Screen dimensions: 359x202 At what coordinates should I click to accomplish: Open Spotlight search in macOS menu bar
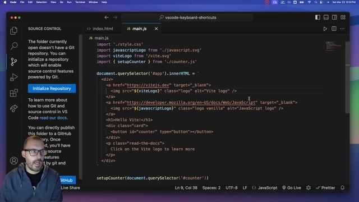316,2
